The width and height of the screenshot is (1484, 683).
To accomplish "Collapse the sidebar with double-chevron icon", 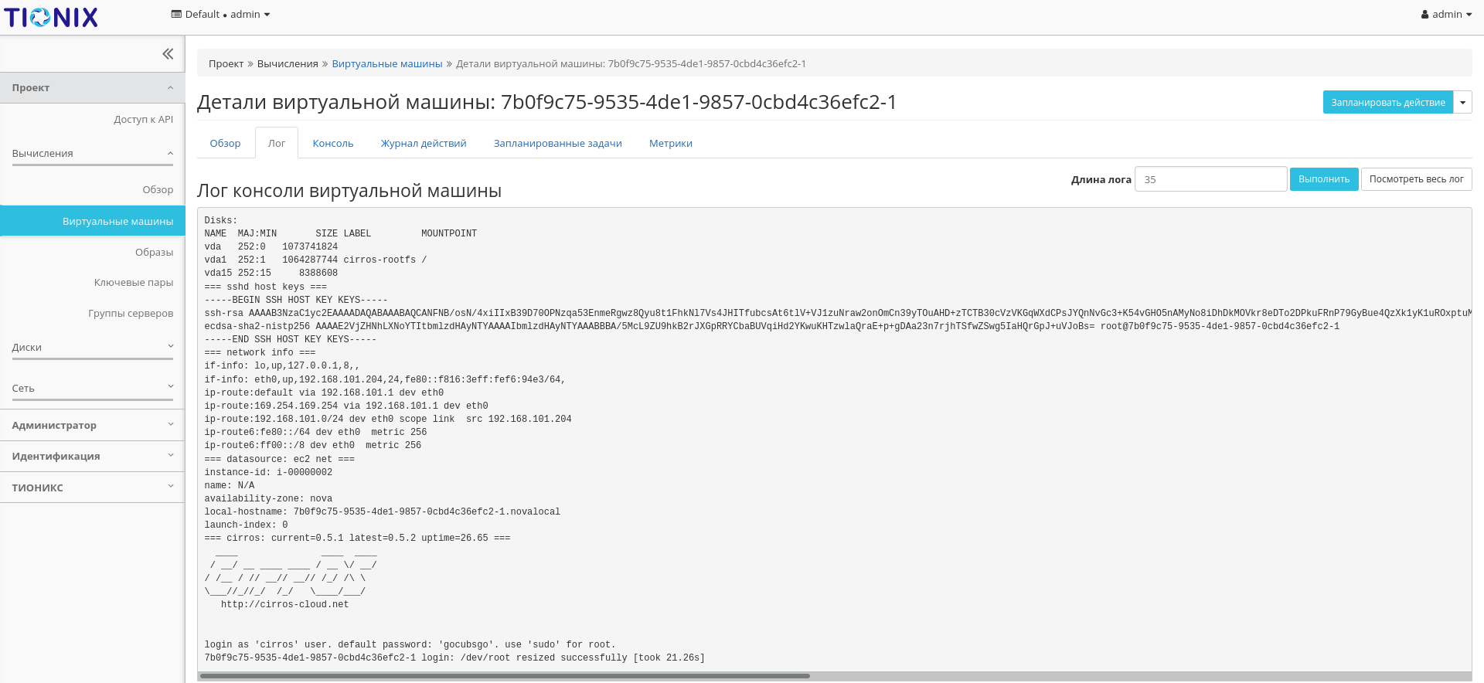I will (x=168, y=54).
